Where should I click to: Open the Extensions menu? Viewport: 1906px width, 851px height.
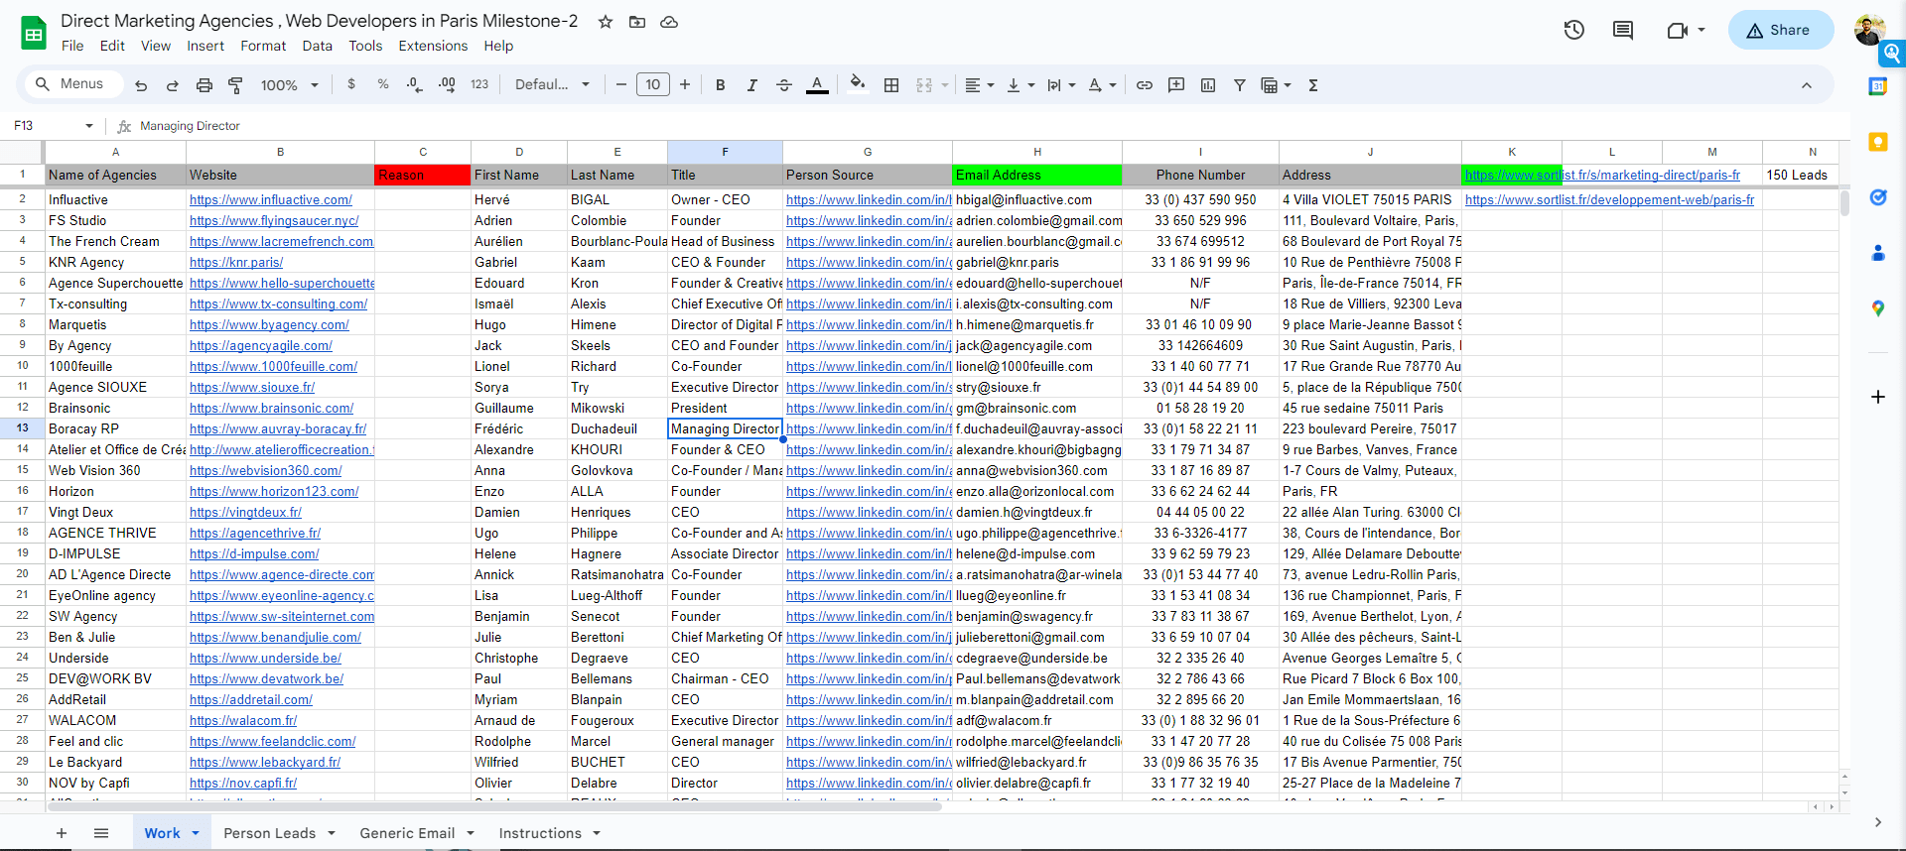pos(433,46)
